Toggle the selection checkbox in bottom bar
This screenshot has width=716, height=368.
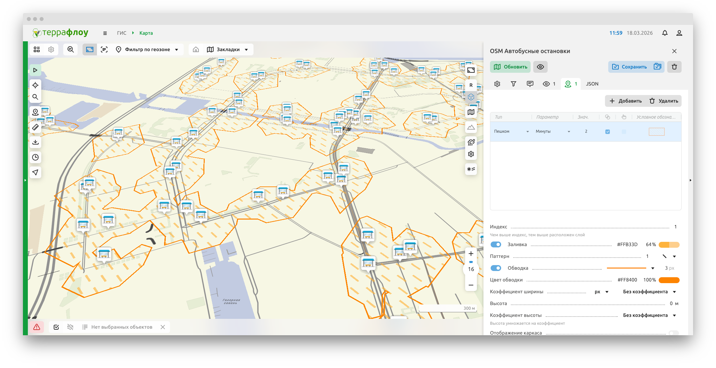(56, 327)
